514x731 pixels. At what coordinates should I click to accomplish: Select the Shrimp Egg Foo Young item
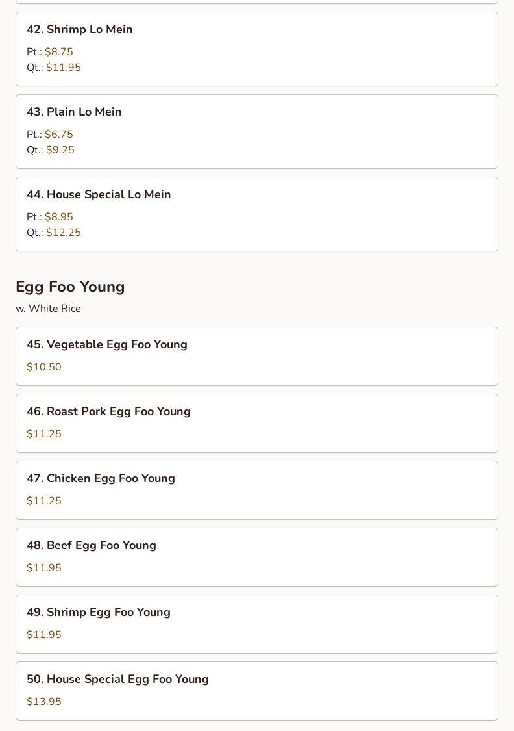(x=99, y=612)
